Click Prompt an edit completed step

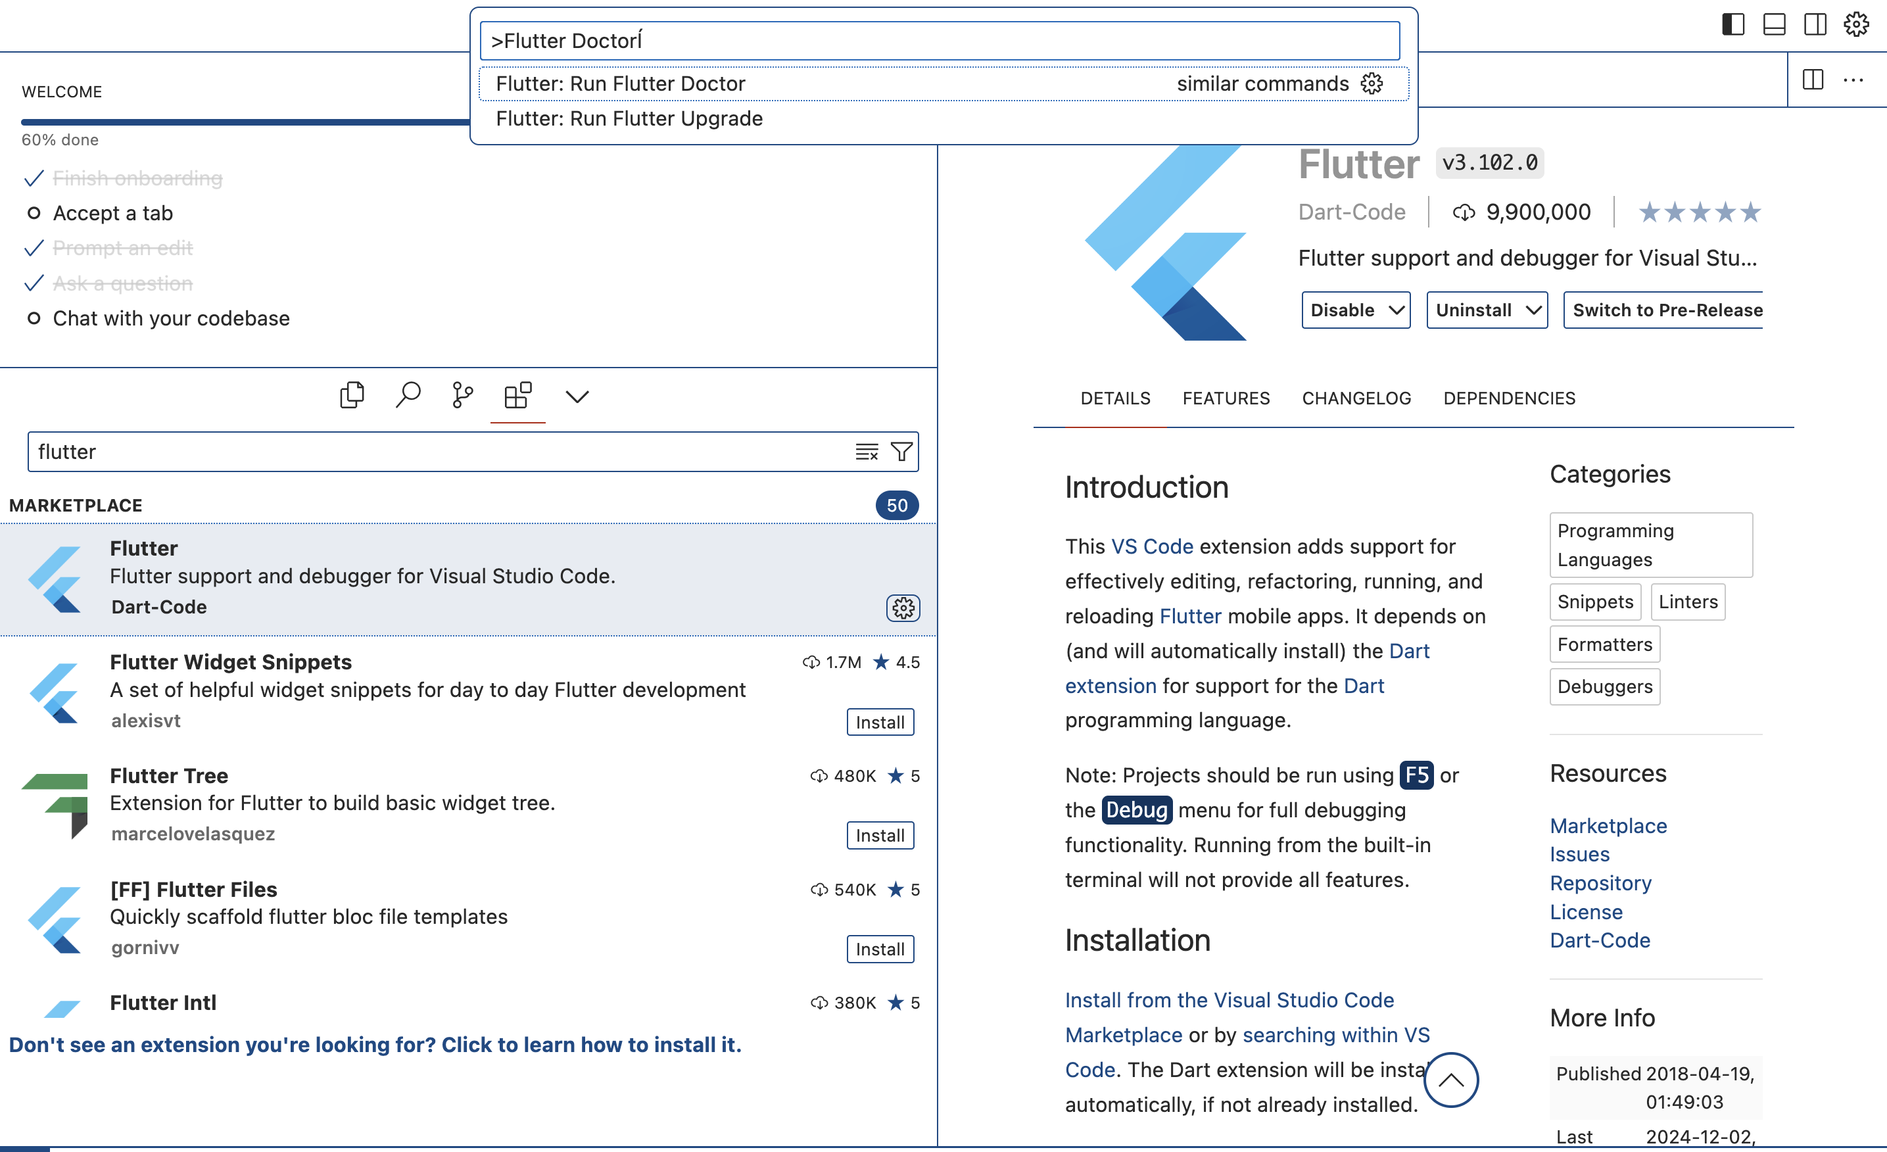point(122,248)
